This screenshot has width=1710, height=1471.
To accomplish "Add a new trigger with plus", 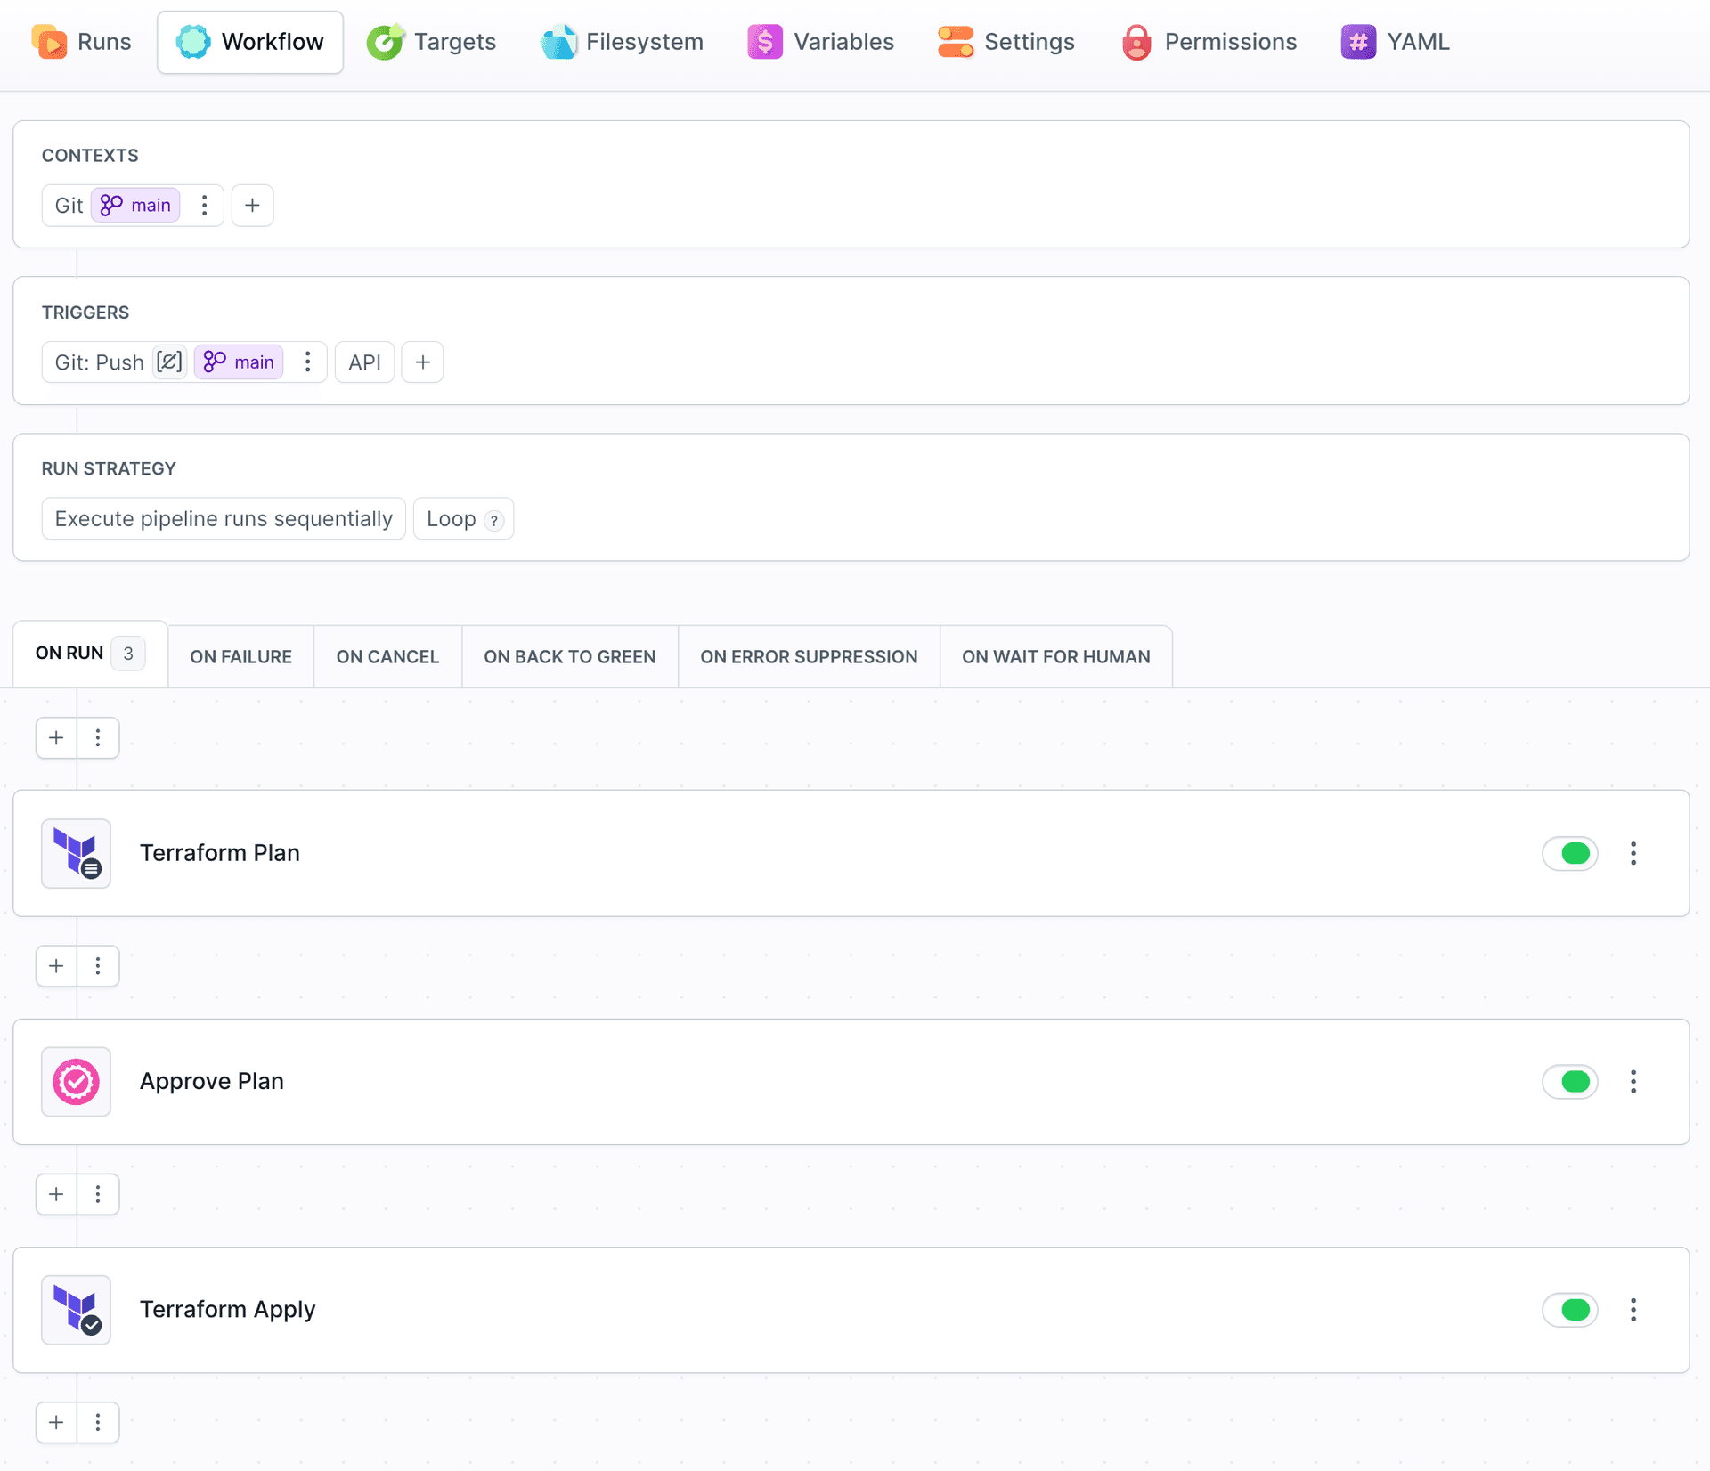I will [x=423, y=362].
